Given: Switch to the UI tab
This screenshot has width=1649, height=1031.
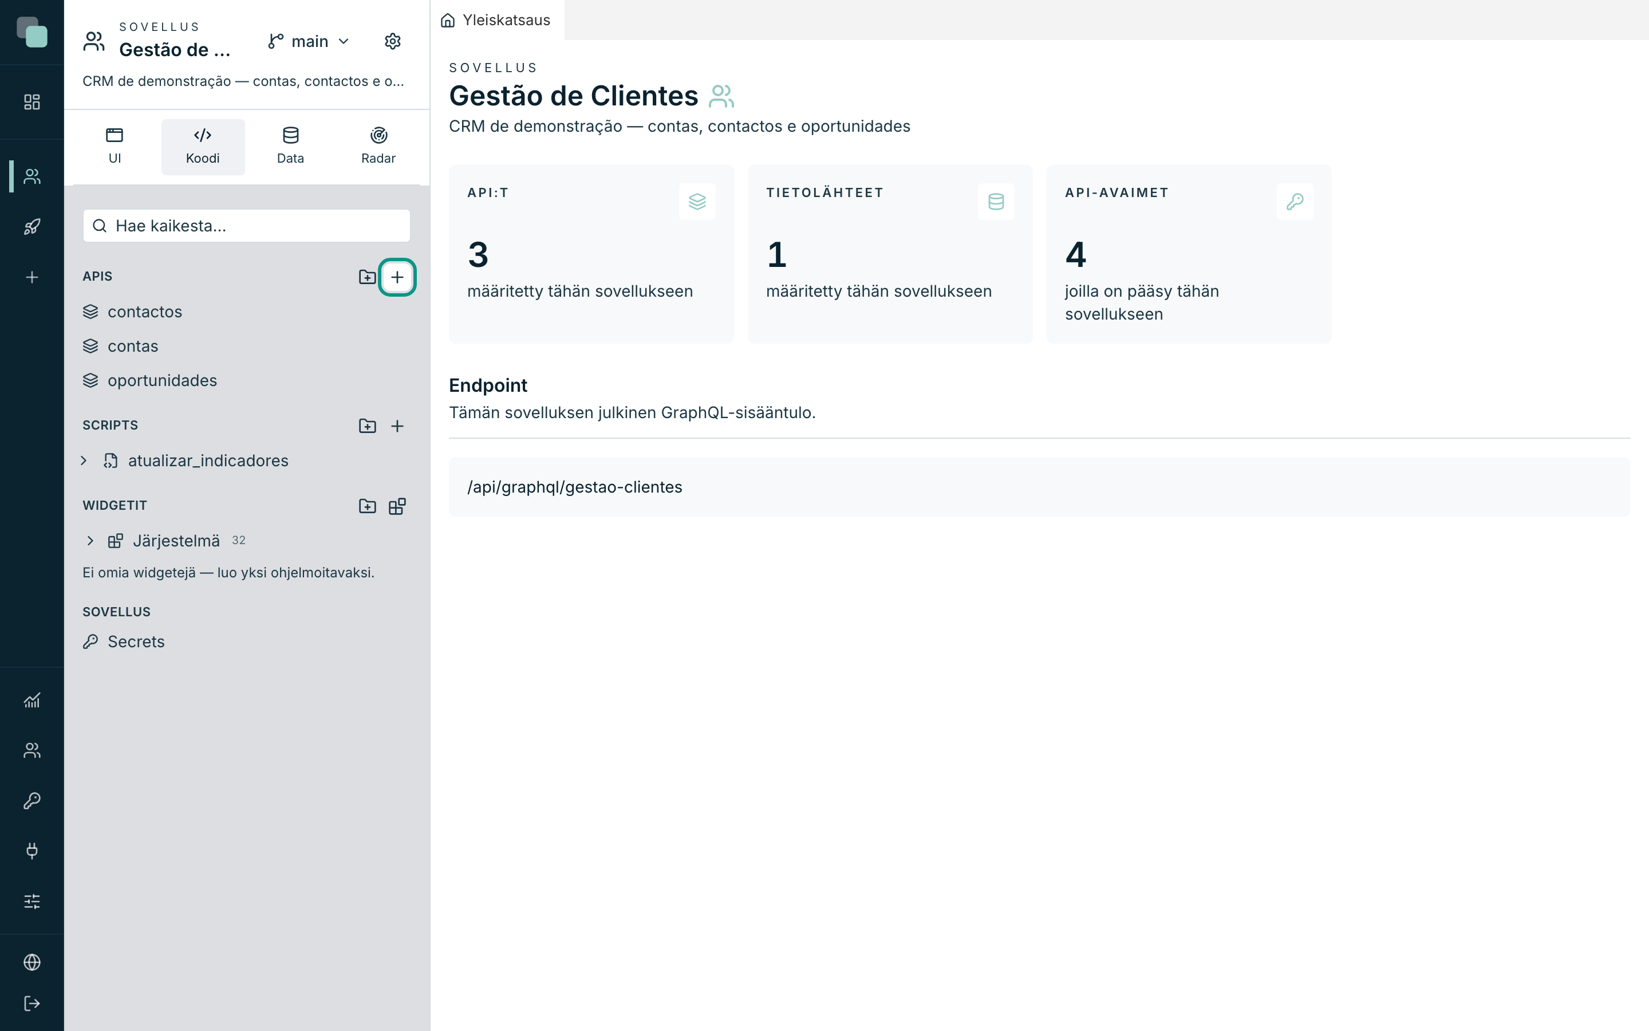Looking at the screenshot, I should pyautogui.click(x=115, y=147).
